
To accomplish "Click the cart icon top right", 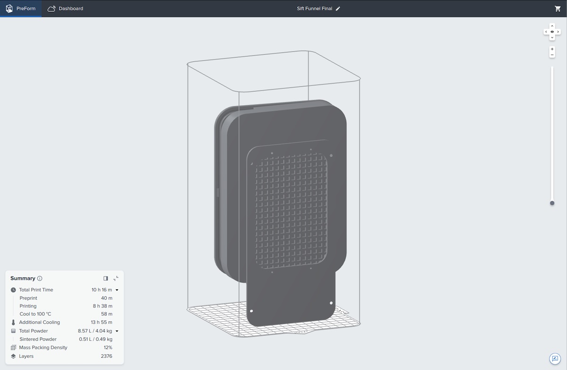I will [x=557, y=8].
